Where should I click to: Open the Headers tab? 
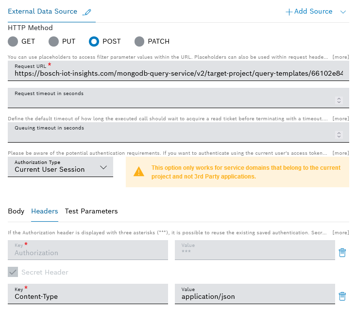click(x=45, y=211)
